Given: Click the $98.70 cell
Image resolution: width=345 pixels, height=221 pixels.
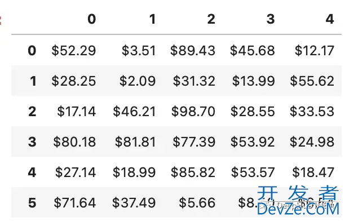Looking at the screenshot, I should (x=193, y=112).
